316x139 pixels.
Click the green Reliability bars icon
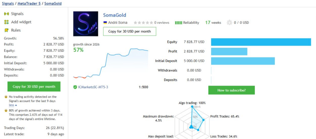(179, 23)
